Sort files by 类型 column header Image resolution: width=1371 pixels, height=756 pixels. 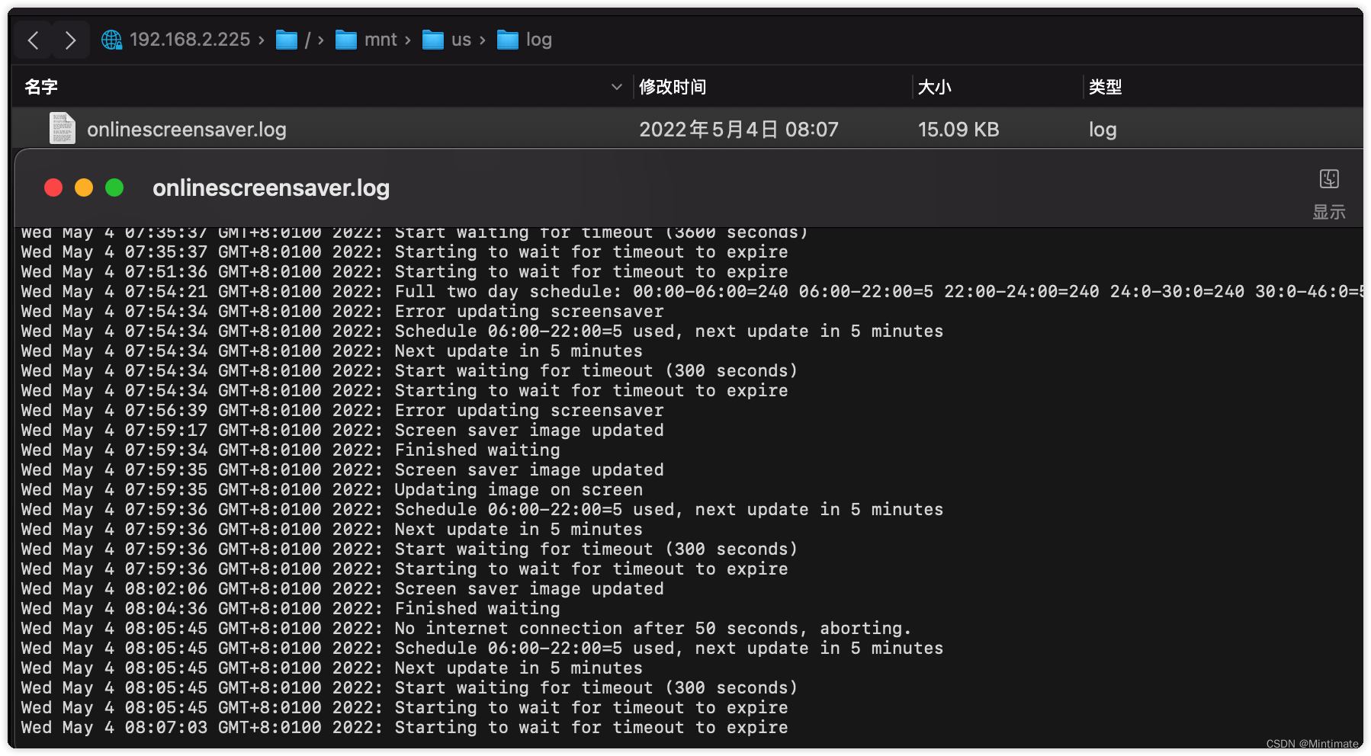point(1106,87)
